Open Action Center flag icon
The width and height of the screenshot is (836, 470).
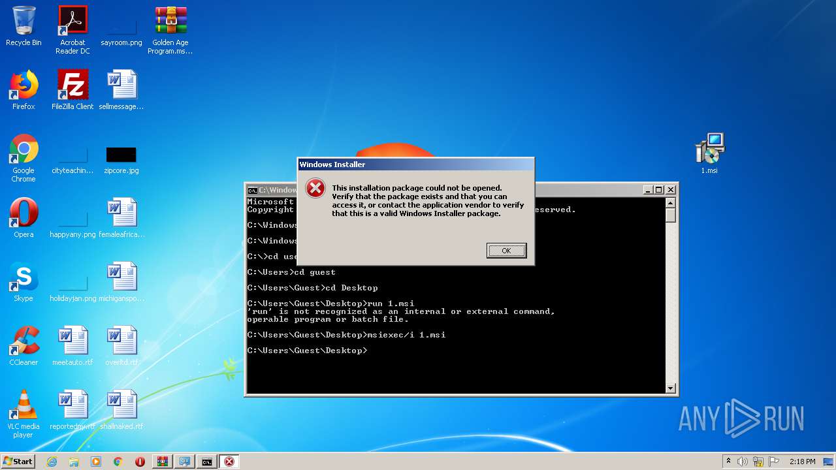(774, 462)
